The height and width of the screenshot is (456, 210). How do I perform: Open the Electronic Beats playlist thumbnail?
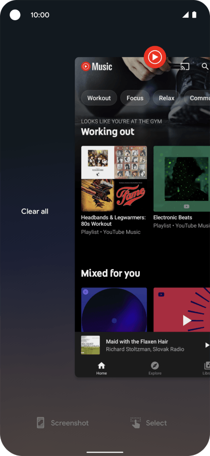click(182, 179)
